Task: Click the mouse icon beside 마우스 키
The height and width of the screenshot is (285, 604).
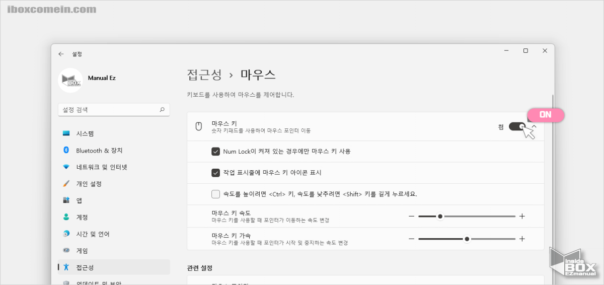Action: point(198,126)
